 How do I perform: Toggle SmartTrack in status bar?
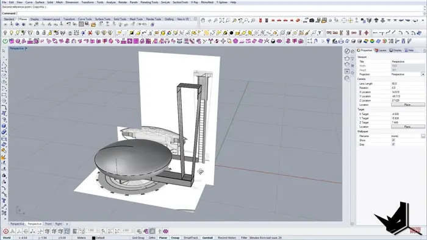click(x=190, y=238)
